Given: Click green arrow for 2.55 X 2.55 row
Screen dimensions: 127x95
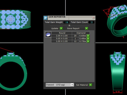Looking at the screenshot, I should pos(88,41).
